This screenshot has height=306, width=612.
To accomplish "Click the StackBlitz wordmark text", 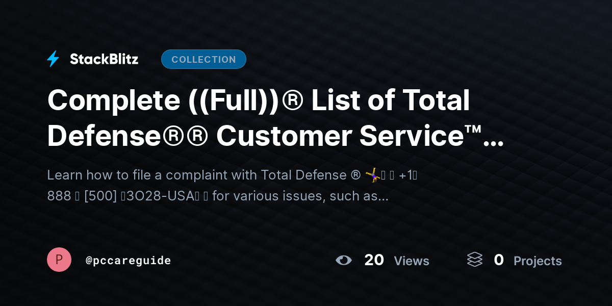I will click(x=104, y=59).
